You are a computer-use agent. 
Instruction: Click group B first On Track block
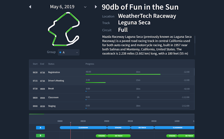click(119, 136)
